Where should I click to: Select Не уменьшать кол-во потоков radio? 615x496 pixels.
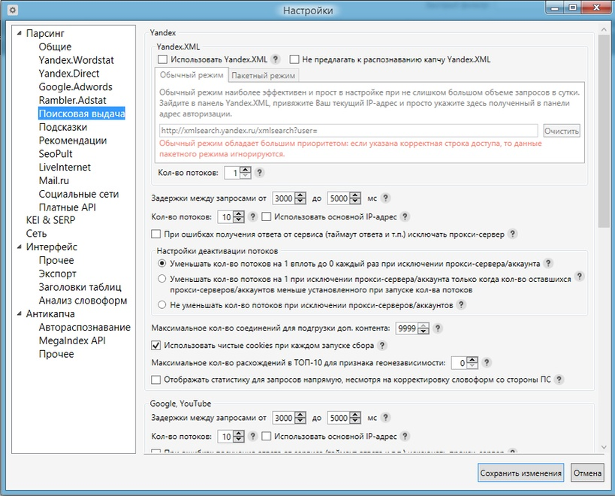pos(161,305)
